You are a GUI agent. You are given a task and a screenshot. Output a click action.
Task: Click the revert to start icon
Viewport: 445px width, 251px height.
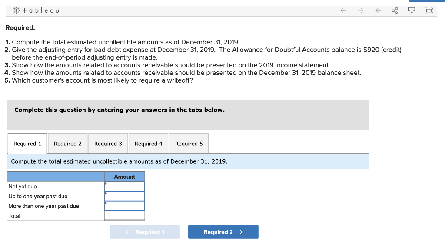click(x=378, y=10)
